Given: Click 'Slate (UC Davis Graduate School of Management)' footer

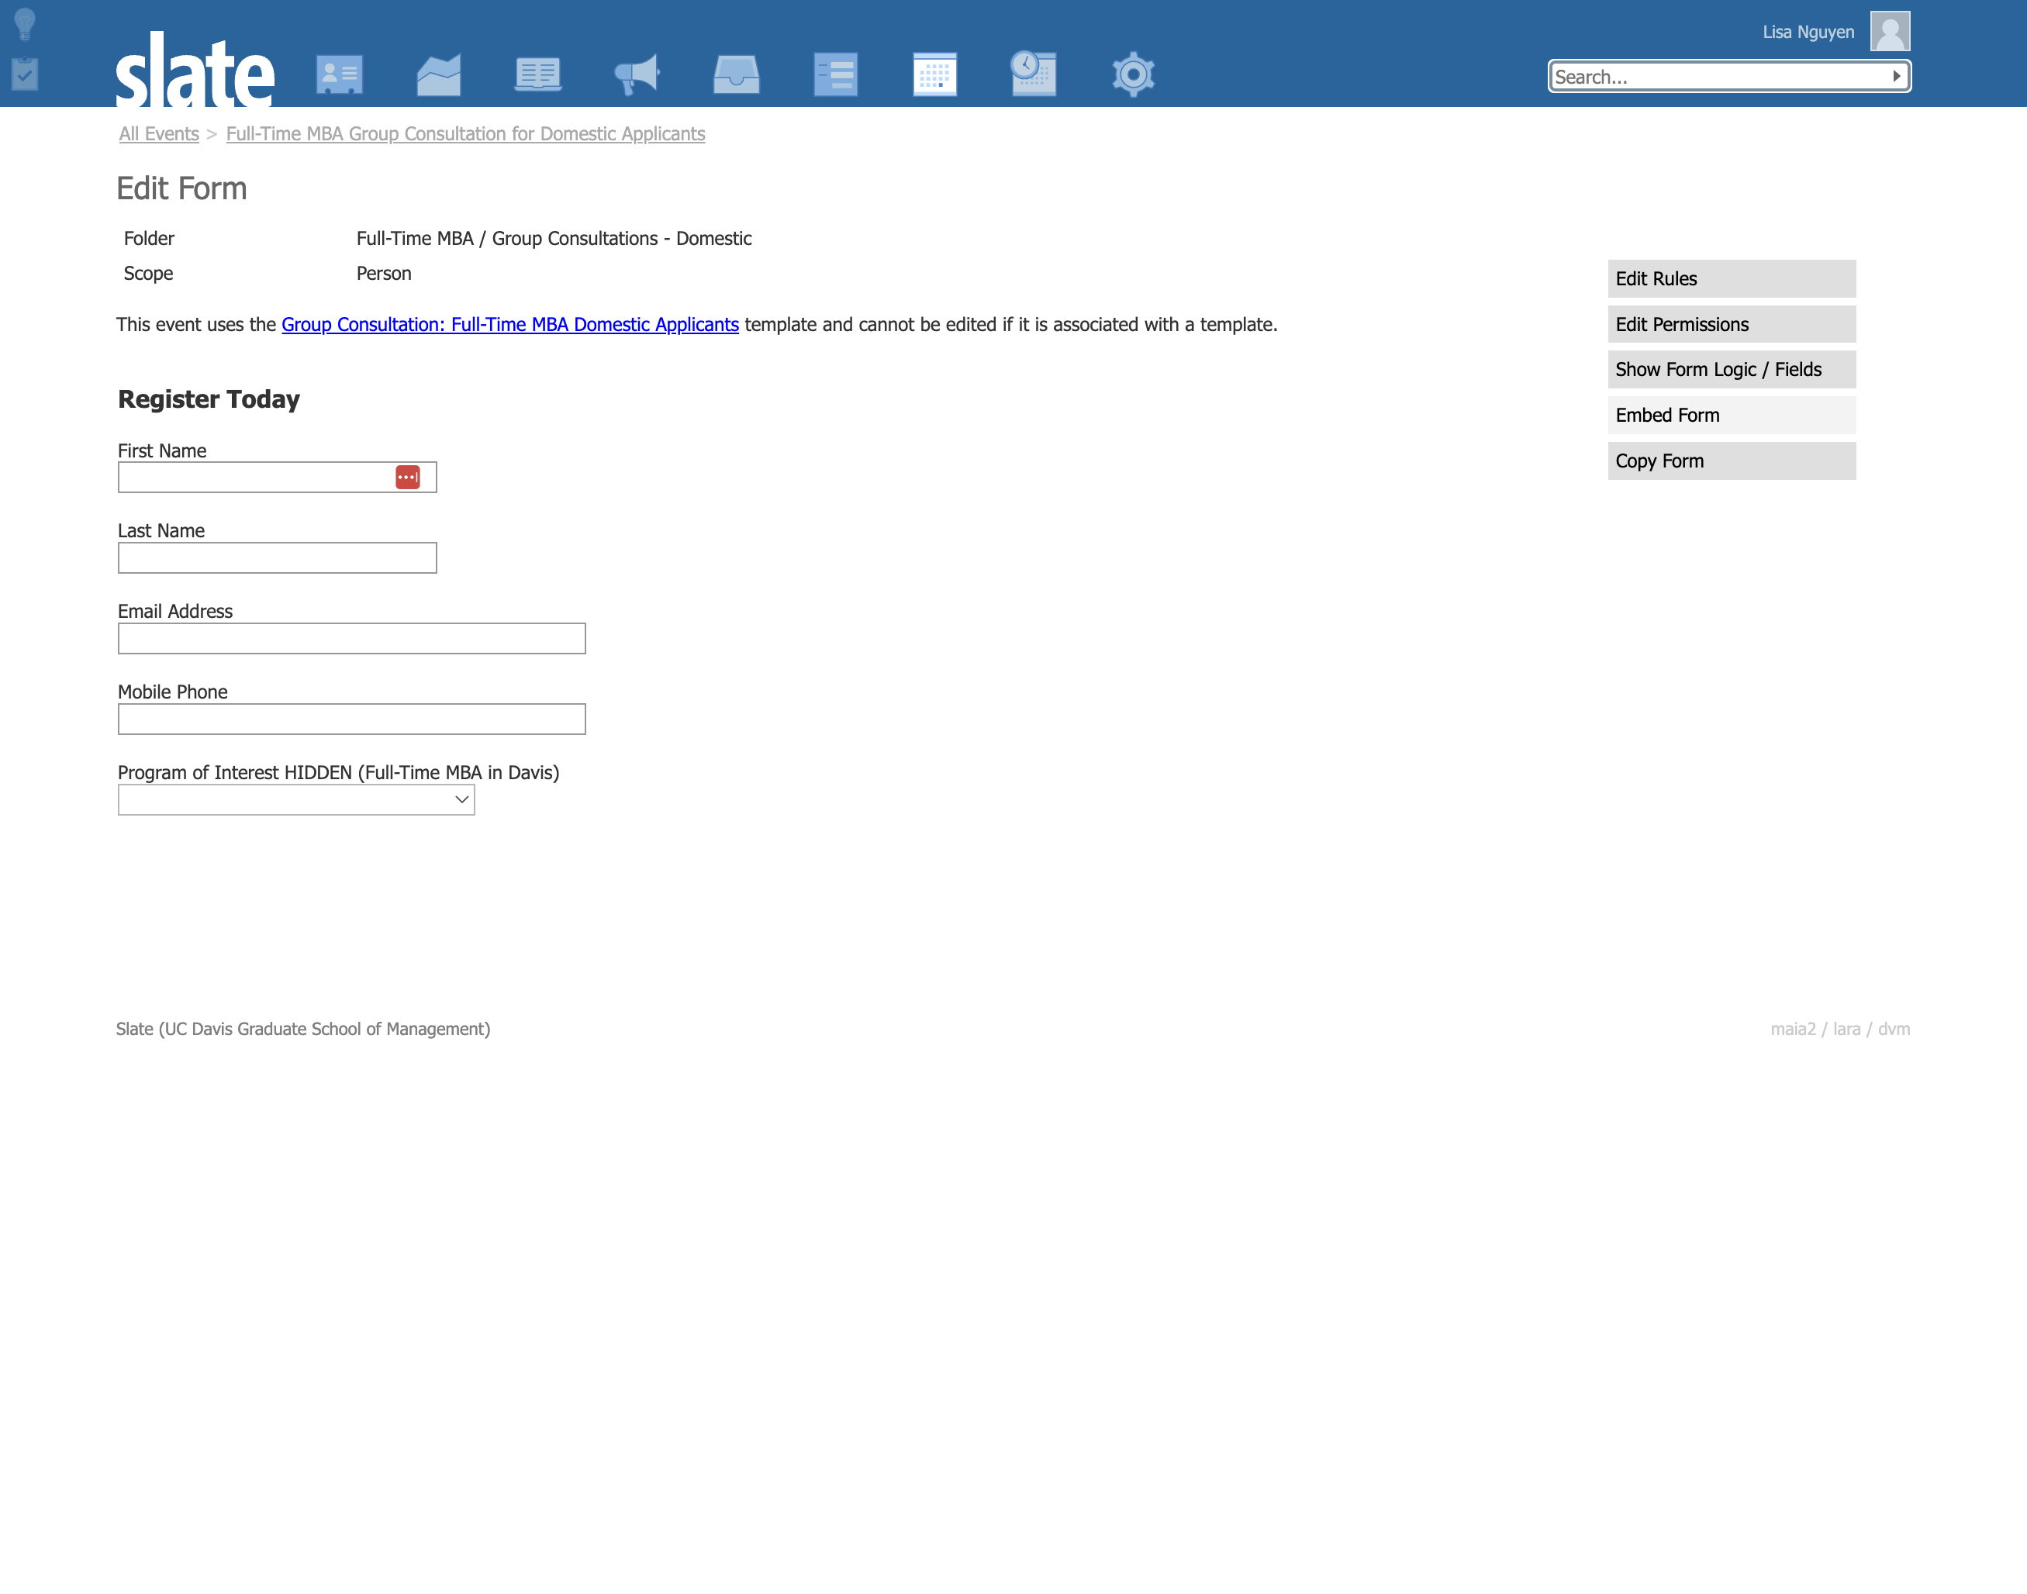Looking at the screenshot, I should pos(302,1029).
